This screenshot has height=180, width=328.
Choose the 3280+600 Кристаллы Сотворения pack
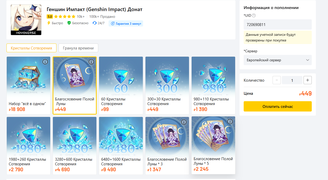(x=75, y=146)
